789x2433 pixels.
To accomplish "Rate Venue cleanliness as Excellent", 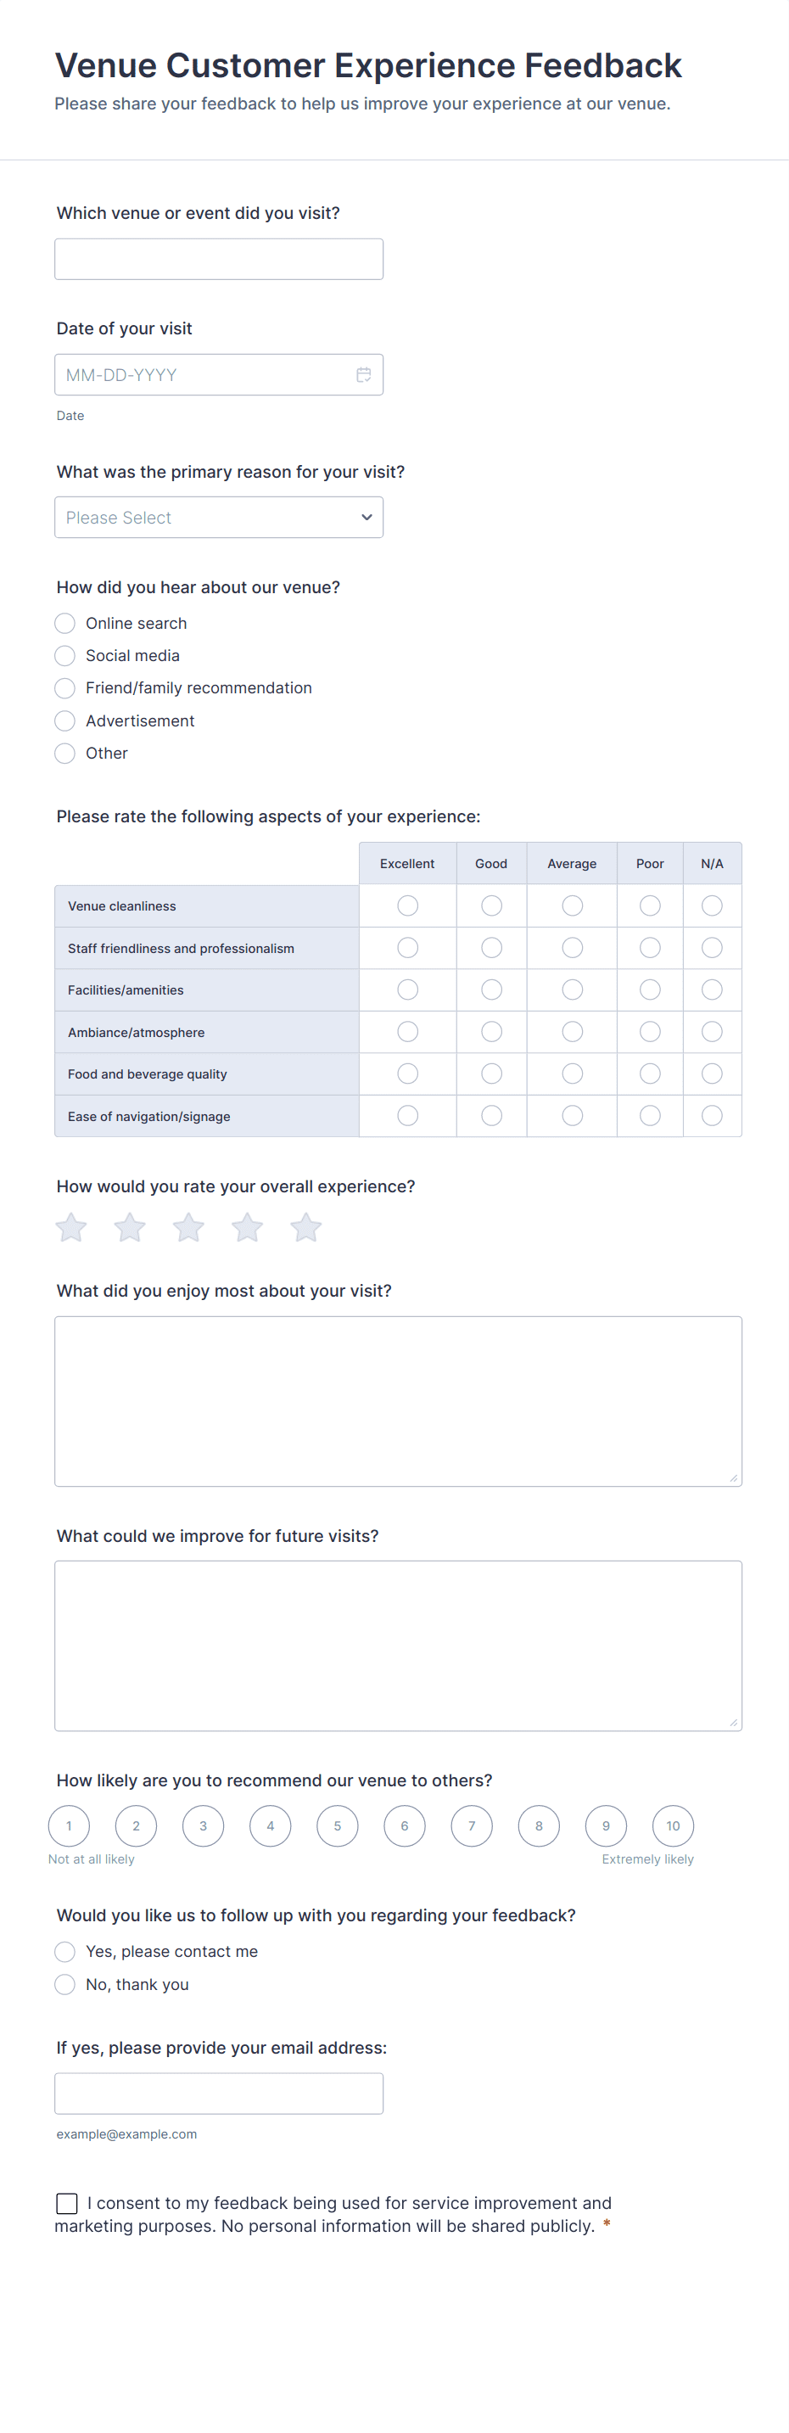I will (408, 905).
